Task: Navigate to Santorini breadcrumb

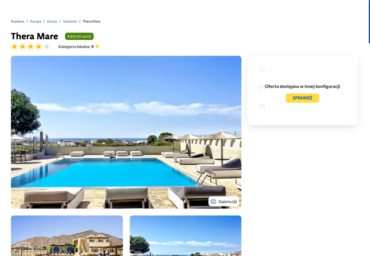Action: tap(70, 21)
